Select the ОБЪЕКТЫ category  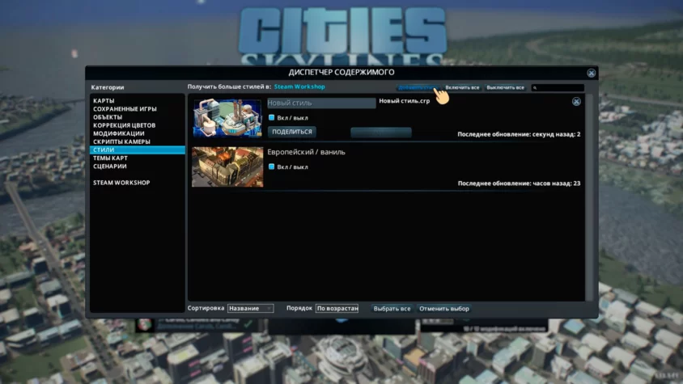click(108, 117)
